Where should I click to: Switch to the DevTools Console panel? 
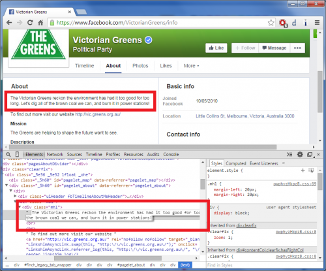[x=171, y=154]
